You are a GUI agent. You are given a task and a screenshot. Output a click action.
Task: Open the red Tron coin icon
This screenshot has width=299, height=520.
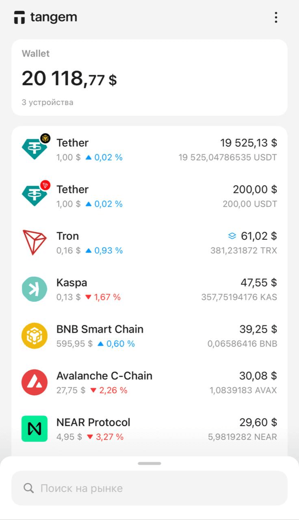click(35, 243)
